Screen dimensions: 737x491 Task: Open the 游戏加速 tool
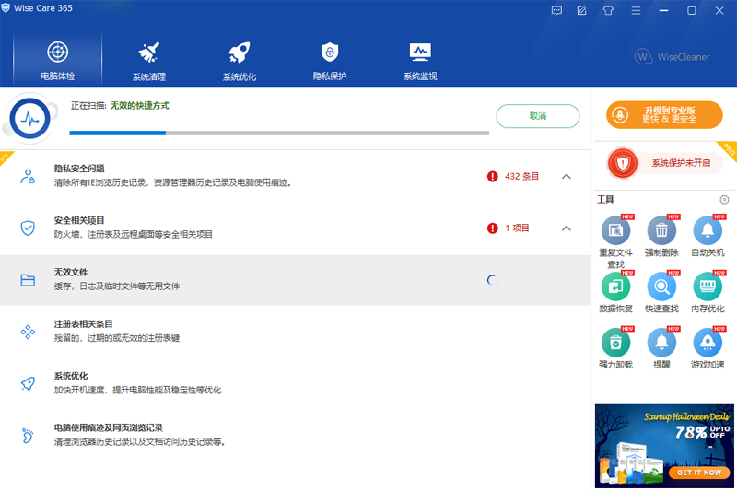tap(707, 344)
